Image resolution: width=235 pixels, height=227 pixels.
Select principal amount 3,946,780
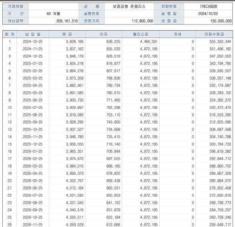click(75, 137)
